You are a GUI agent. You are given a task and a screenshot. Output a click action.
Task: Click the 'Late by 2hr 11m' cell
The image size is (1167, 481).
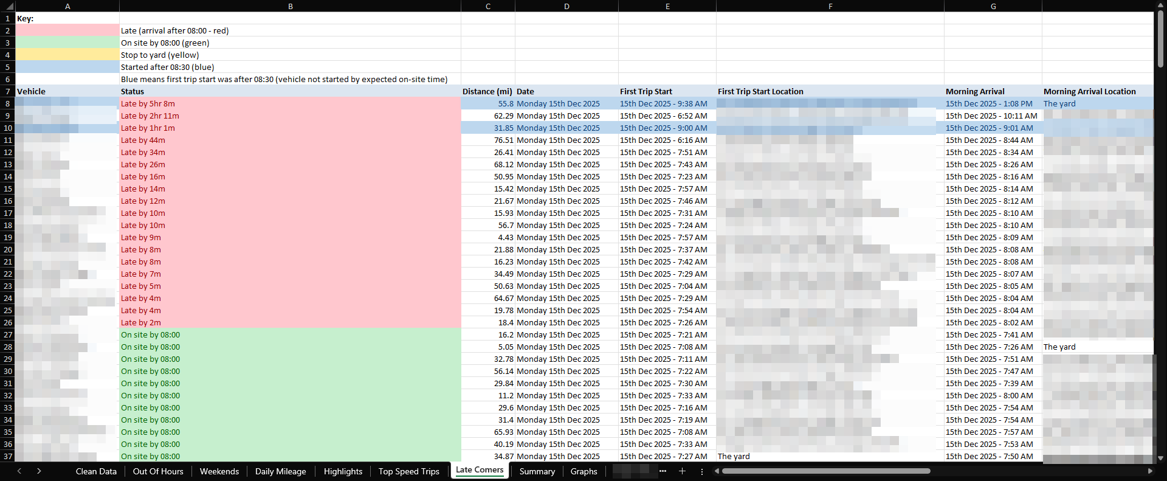(x=291, y=116)
